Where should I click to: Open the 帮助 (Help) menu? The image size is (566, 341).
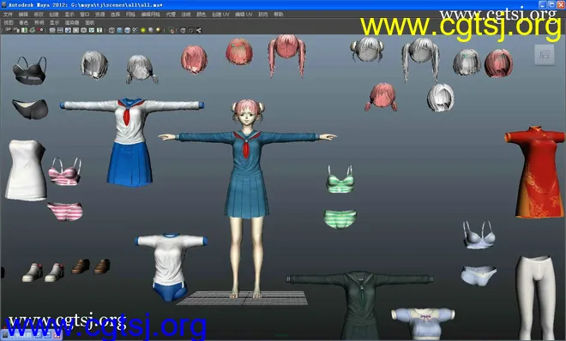coord(279,15)
